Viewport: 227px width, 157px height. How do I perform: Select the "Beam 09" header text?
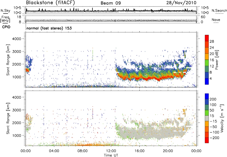click(x=111, y=3)
